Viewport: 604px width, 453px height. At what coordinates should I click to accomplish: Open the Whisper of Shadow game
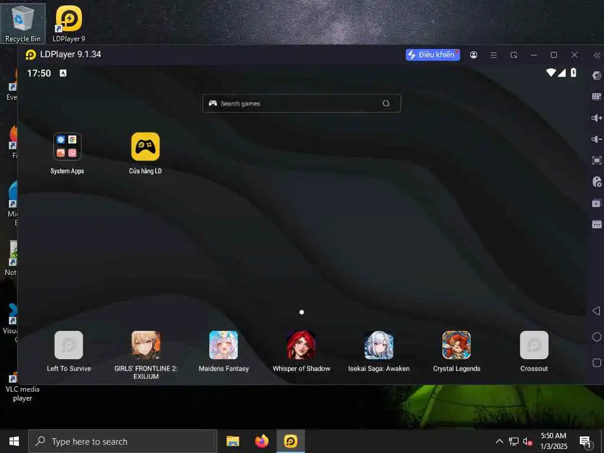coord(301,352)
